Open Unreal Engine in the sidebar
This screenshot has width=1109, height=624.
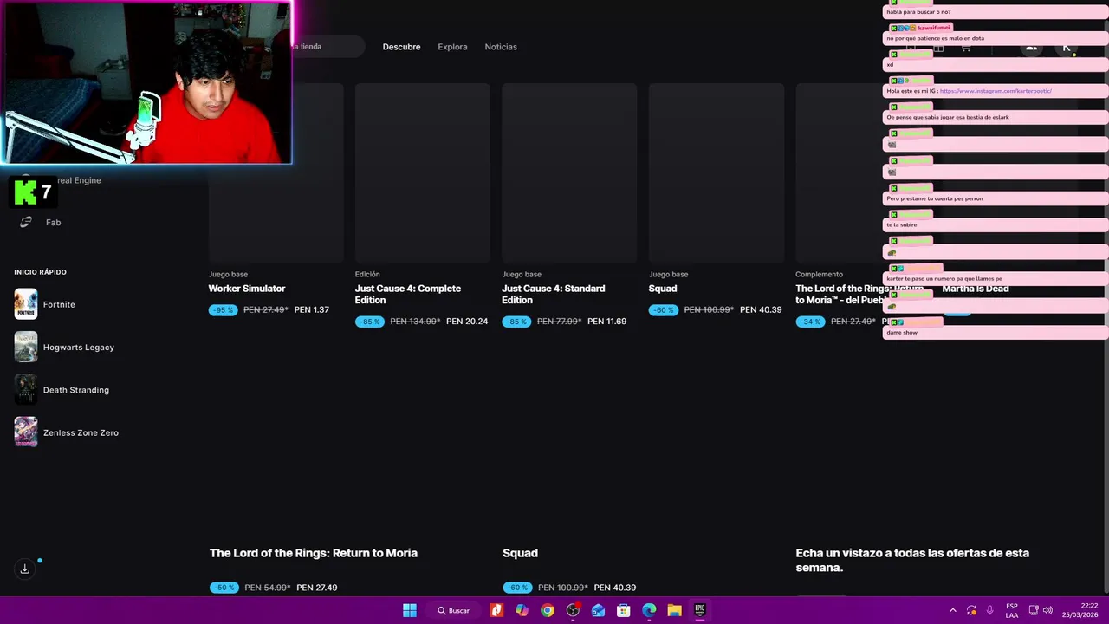tap(78, 180)
